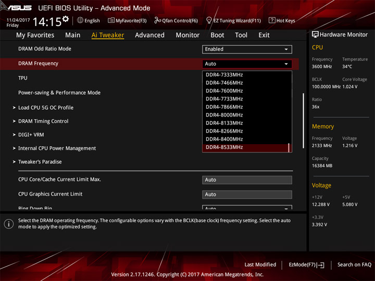Expand the DIGI+ VRM submenu
375x281 pixels.
click(x=31, y=135)
